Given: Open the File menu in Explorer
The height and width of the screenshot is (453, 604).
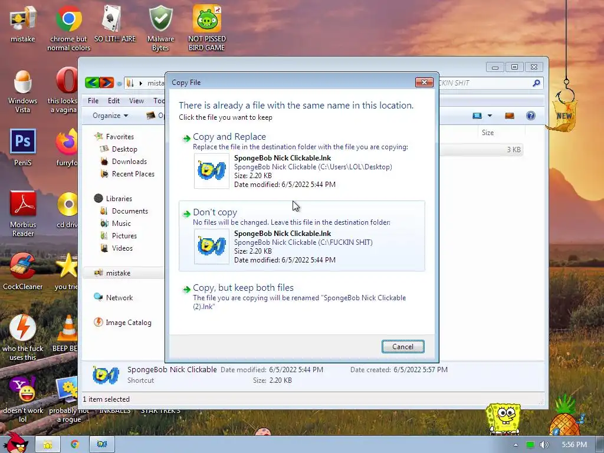Looking at the screenshot, I should (x=93, y=100).
